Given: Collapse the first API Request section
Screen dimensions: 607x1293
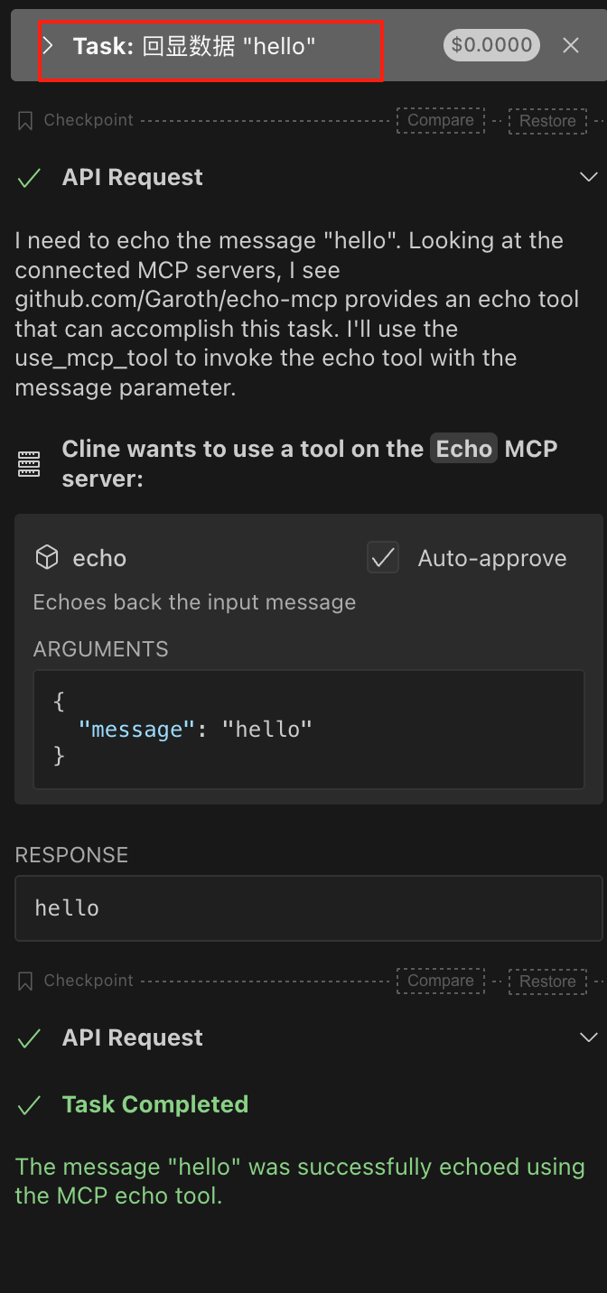Looking at the screenshot, I should click(589, 177).
